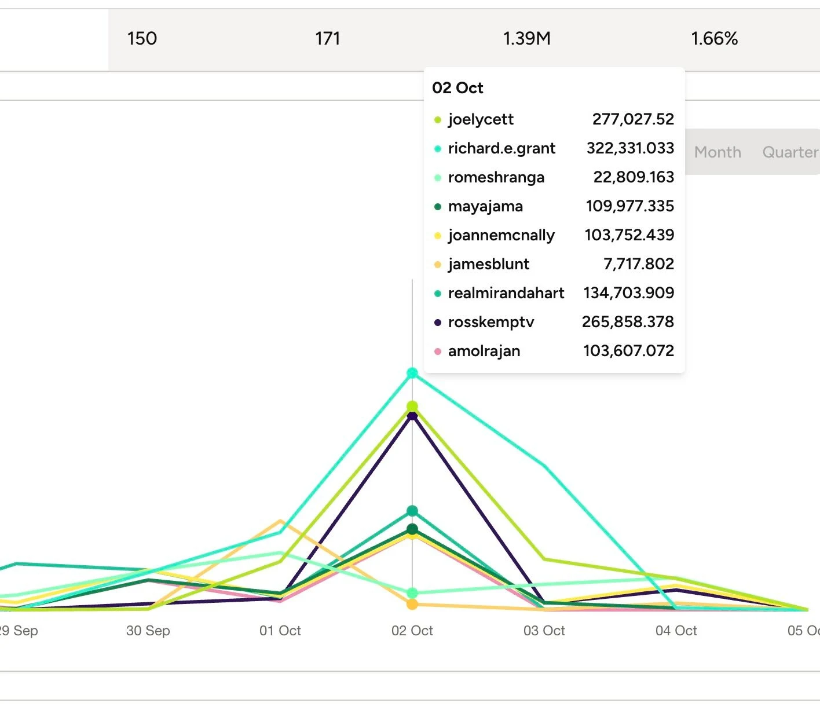Select the 171 summary value

point(327,39)
